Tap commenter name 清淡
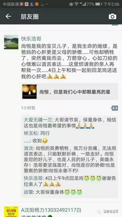 pyautogui.click(x=28, y=148)
